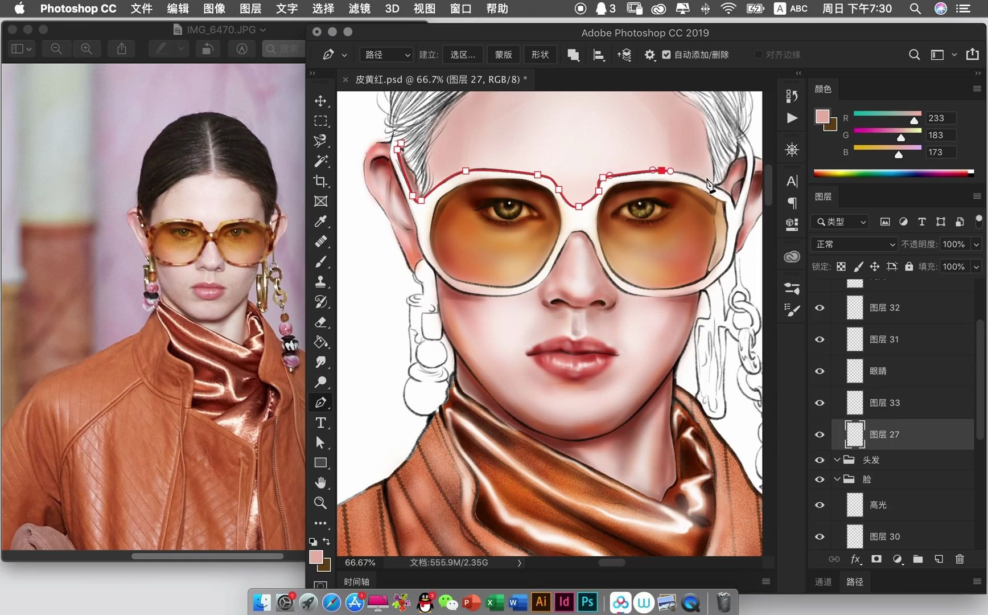The image size is (988, 615).
Task: Open 路径 tool mode dropdown
Action: [x=387, y=55]
